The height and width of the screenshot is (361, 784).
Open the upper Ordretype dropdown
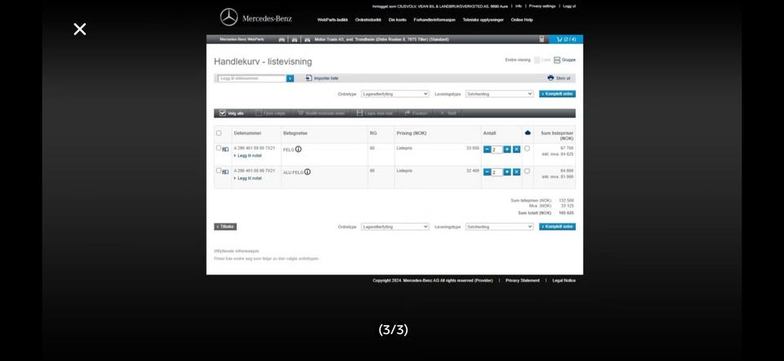click(x=395, y=94)
